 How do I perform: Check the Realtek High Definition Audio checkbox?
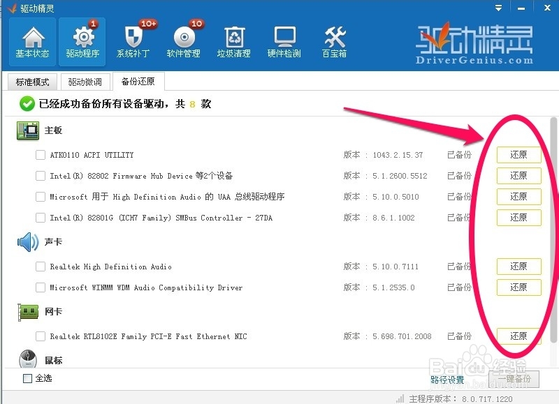point(41,267)
